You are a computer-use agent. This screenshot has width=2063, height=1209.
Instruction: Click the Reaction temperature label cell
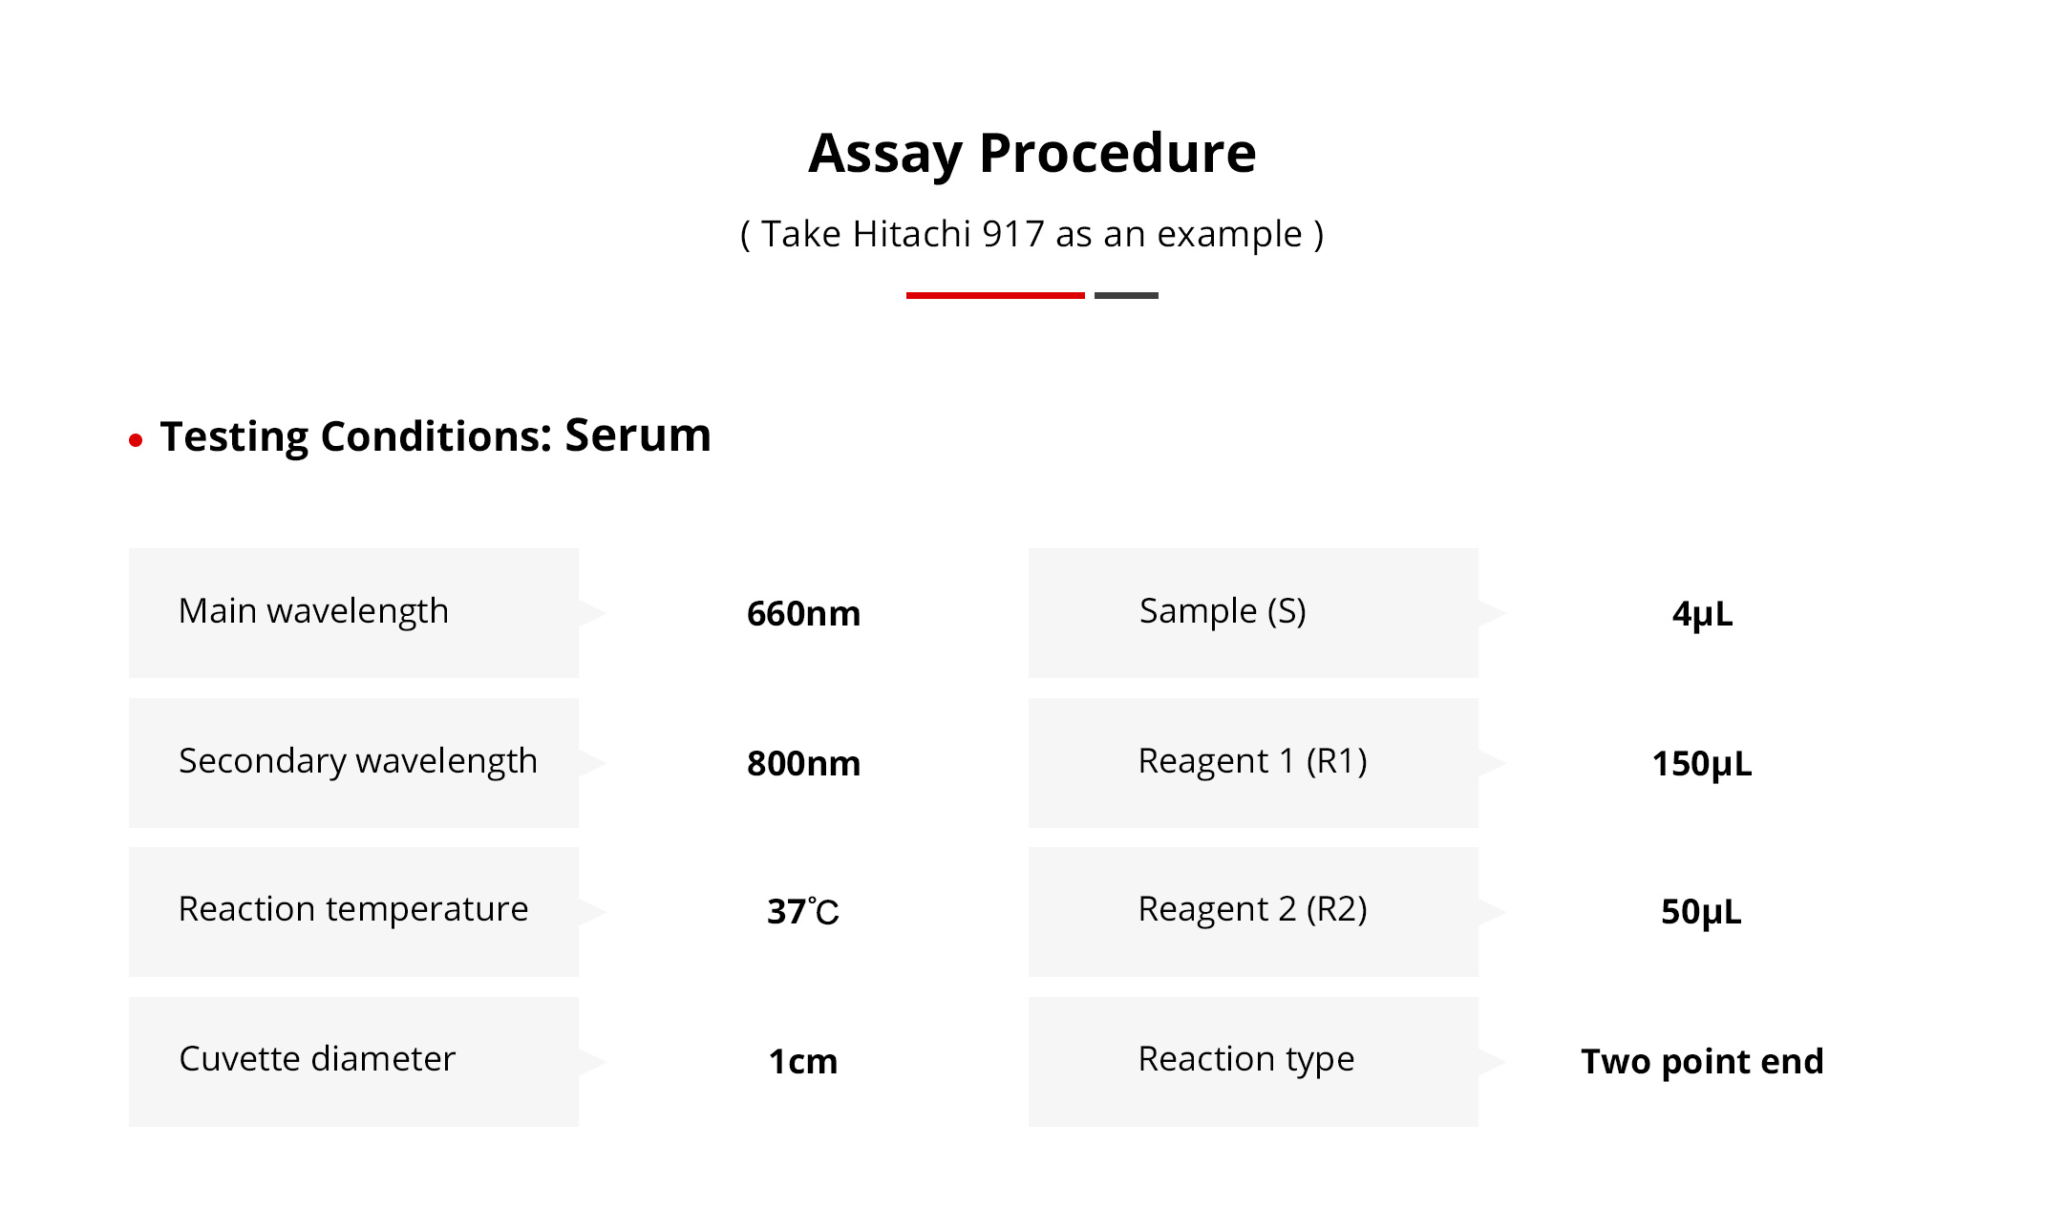(x=353, y=911)
